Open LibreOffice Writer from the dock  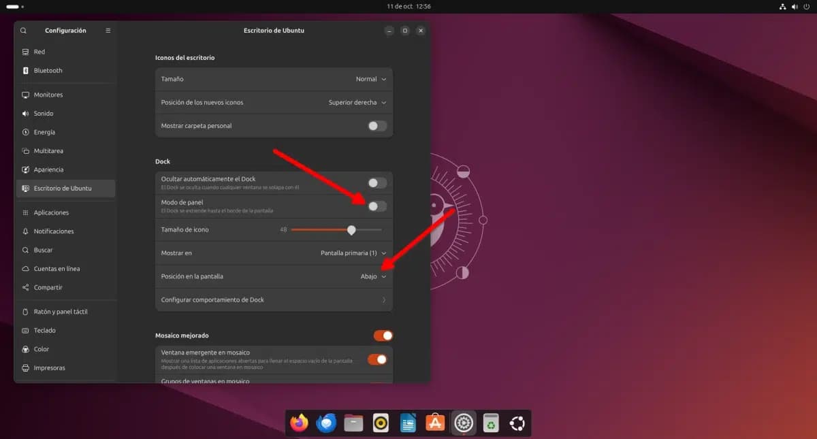point(408,423)
